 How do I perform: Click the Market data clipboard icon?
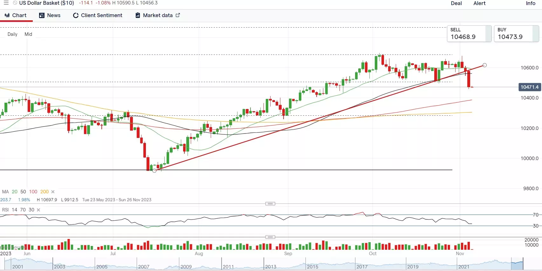point(138,15)
